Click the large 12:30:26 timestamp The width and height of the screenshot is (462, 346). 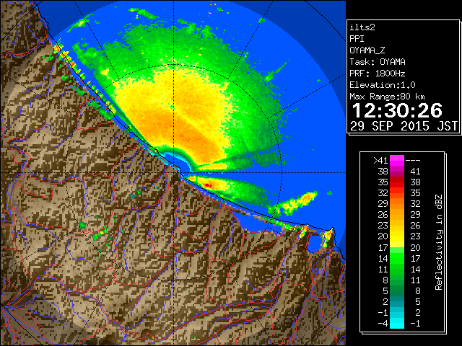click(397, 110)
